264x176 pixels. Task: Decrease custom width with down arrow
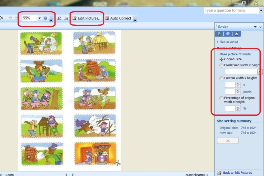coord(238,86)
